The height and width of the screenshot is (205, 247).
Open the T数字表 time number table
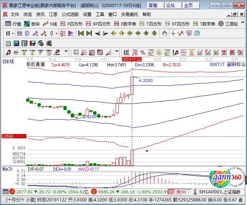204,24
